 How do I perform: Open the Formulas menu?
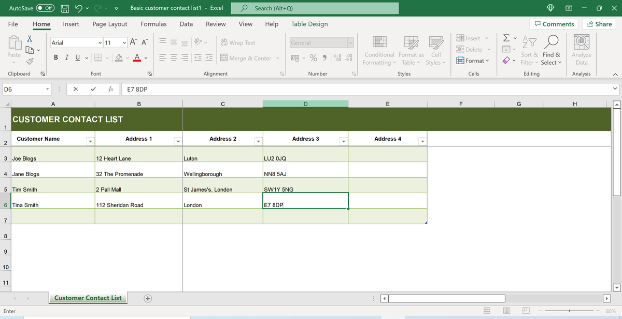pos(153,24)
